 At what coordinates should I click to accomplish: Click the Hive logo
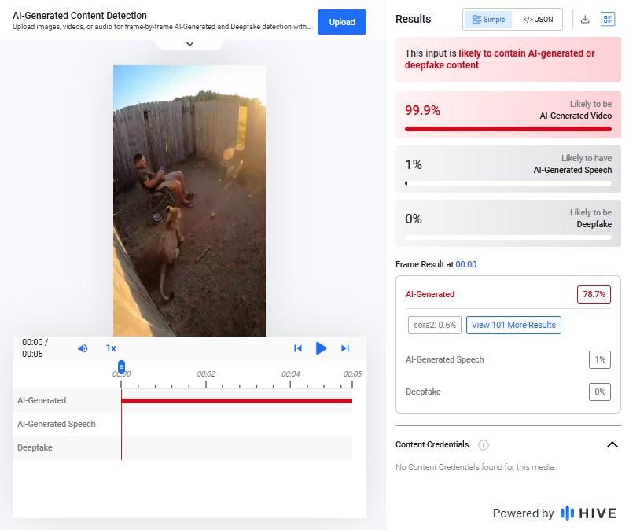[x=588, y=513]
